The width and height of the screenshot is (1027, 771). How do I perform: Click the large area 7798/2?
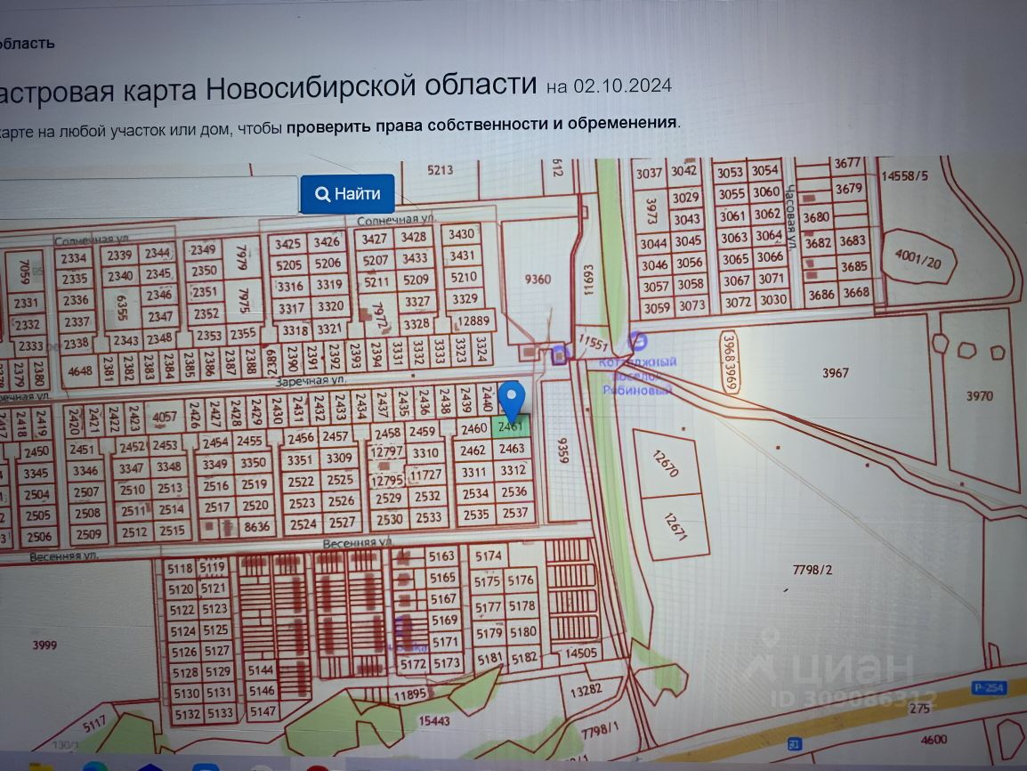click(x=813, y=570)
